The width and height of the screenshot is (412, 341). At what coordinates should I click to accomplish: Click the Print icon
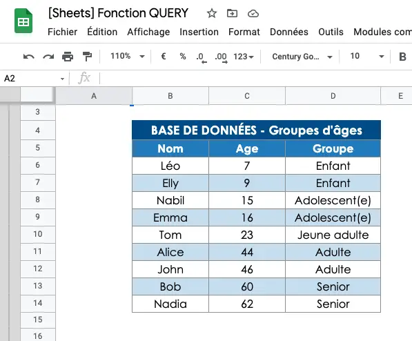(68, 57)
